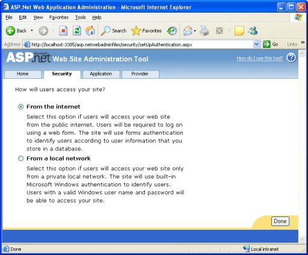308x255 pixels.
Task: Click the Mail envelope icon
Action: click(x=188, y=31)
